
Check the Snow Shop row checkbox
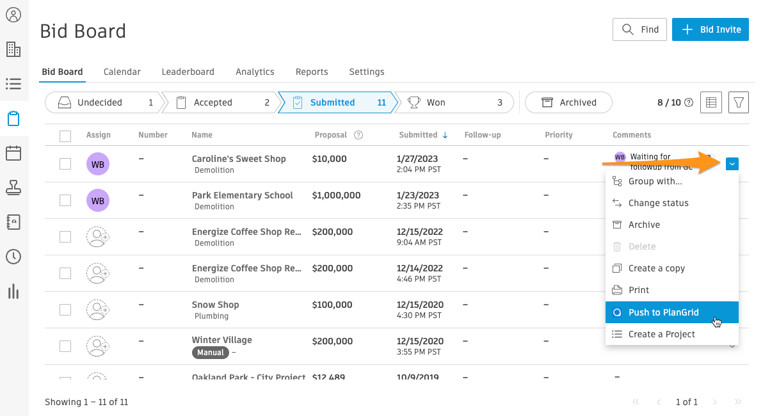[65, 310]
